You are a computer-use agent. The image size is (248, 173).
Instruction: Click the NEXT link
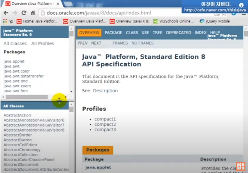click(96, 43)
